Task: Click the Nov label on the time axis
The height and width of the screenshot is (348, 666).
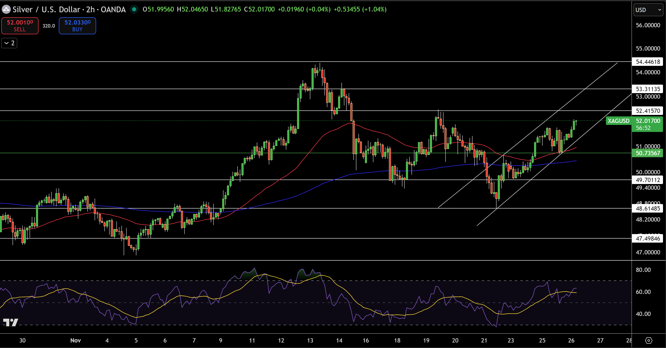Action: click(75, 341)
